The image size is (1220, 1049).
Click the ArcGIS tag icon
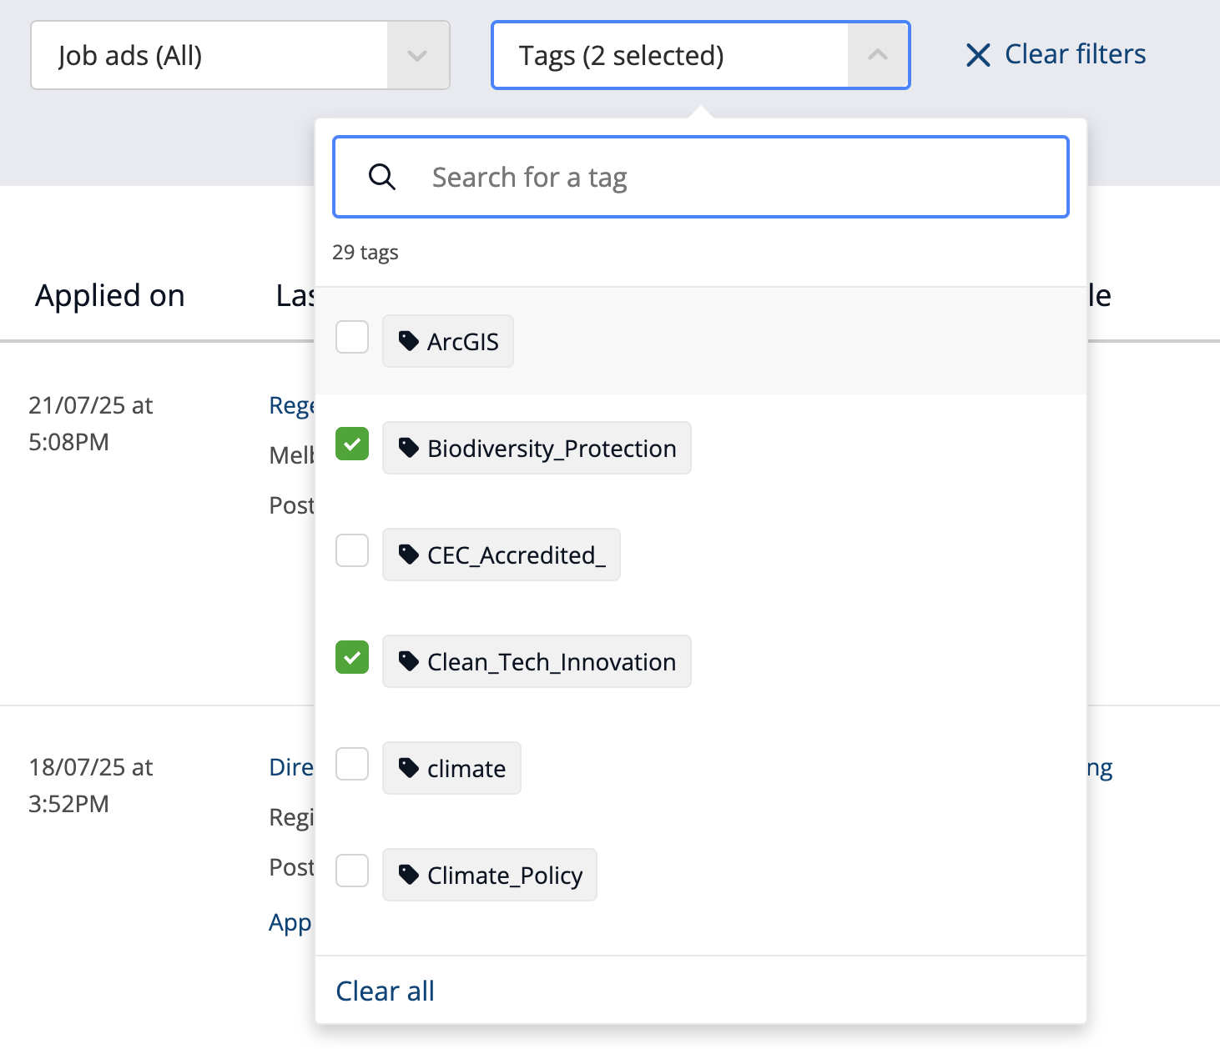click(x=408, y=341)
